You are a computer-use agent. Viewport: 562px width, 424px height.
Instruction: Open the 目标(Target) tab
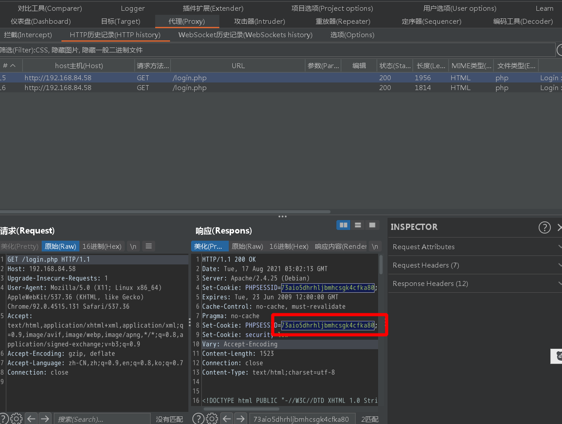click(x=121, y=21)
